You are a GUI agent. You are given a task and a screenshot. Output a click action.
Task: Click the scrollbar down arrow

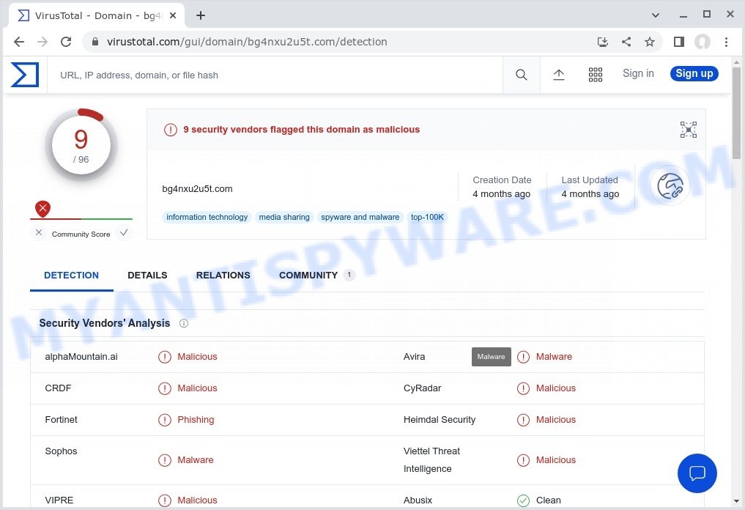point(736,501)
